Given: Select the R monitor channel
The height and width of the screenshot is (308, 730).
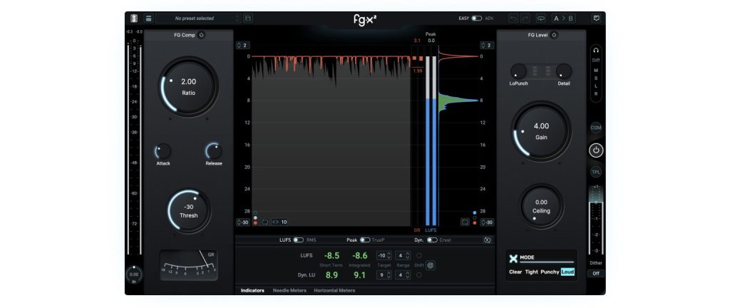Looking at the screenshot, I should click(596, 93).
